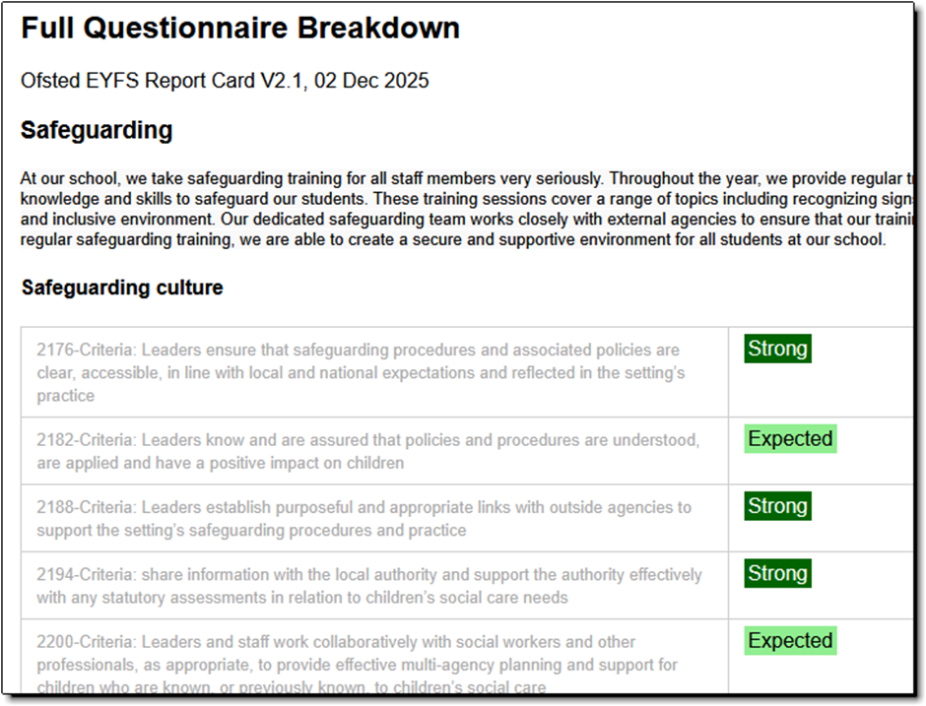
Task: Select the Safeguarding culture subheading
Action: tap(122, 288)
